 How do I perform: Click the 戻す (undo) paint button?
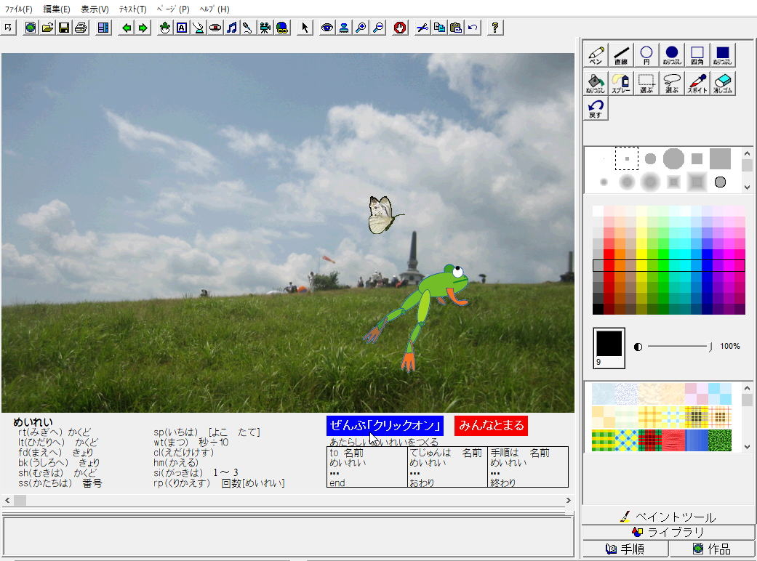pyautogui.click(x=596, y=108)
